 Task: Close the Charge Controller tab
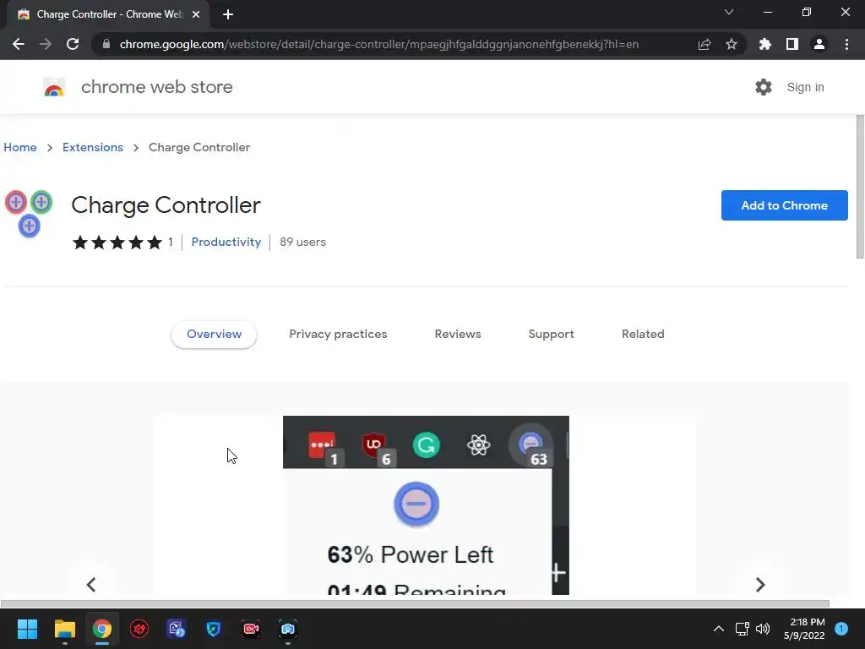[196, 14]
